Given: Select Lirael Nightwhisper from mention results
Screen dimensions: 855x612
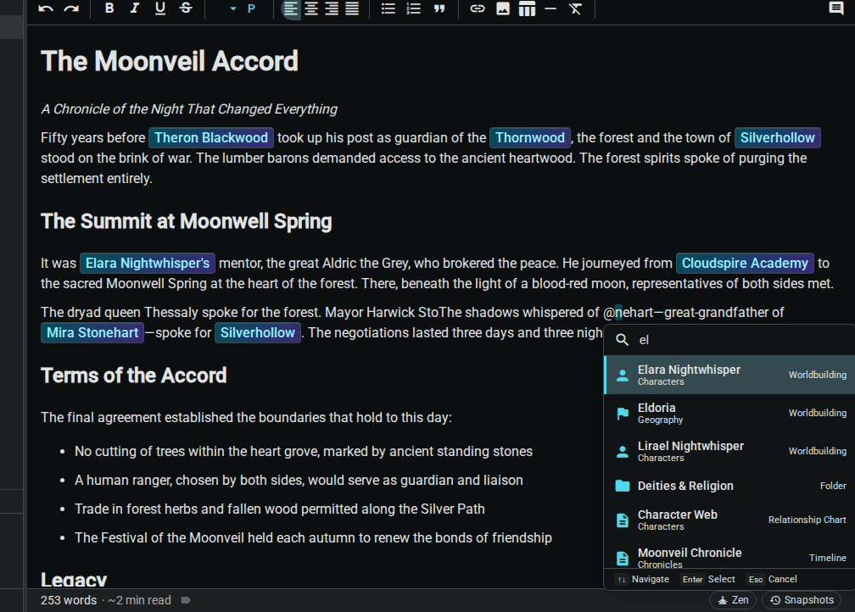Looking at the screenshot, I should point(729,451).
